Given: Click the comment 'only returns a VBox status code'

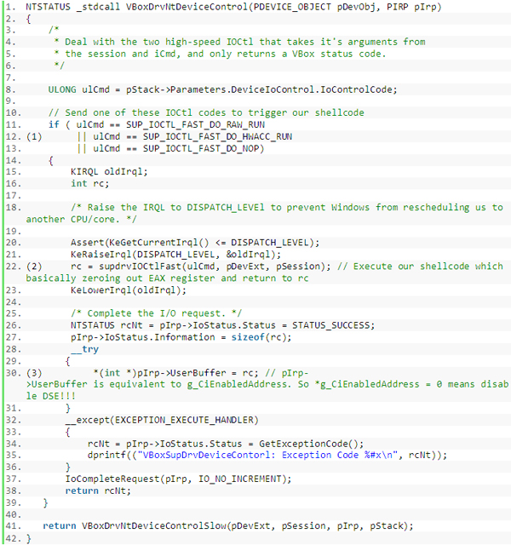Looking at the screenshot, I should [297, 54].
